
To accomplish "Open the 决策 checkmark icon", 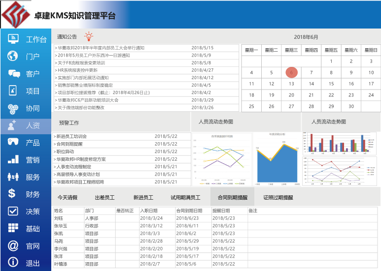I will 13,211.
